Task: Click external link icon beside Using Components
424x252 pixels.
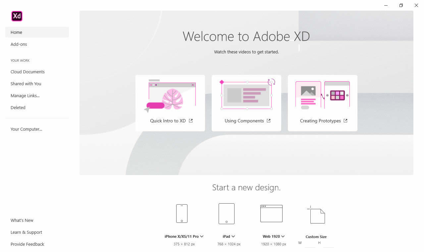Action: click(x=269, y=121)
